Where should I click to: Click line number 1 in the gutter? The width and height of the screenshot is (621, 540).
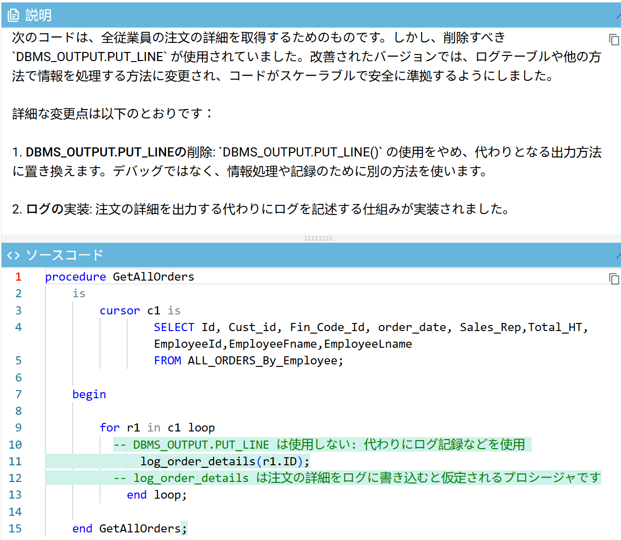[x=18, y=277]
